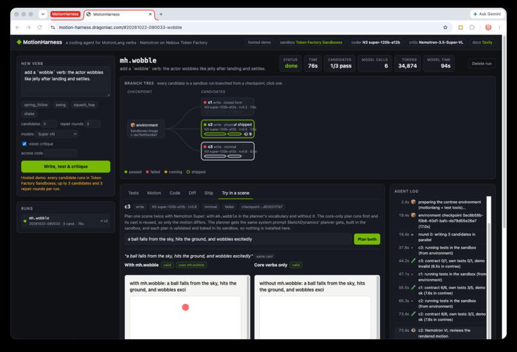Click the critic Nemotron-3.5-Super-VL badge

436,42
